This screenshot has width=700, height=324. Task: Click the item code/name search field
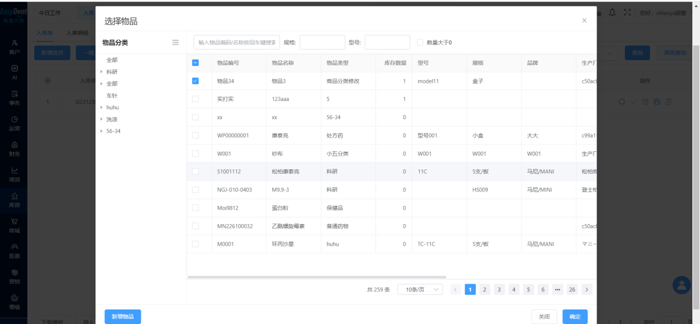(x=236, y=43)
